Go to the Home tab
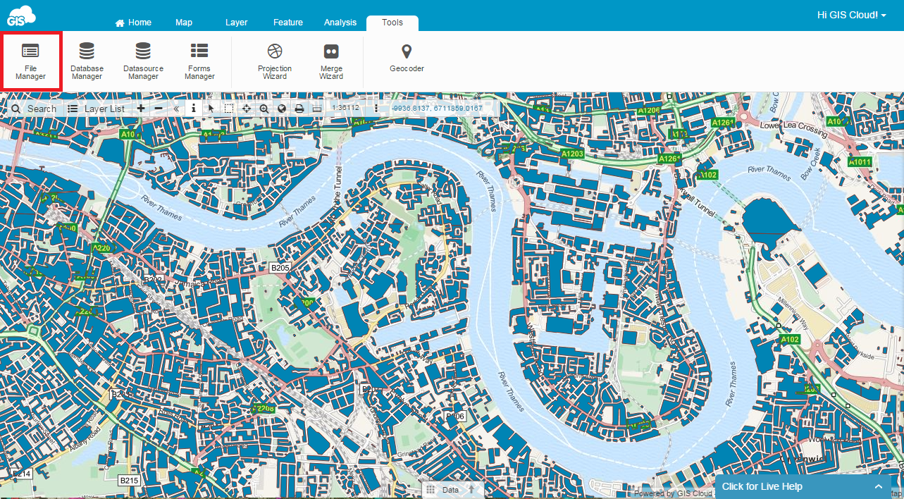Viewport: 904px width, 499px height. [x=133, y=23]
